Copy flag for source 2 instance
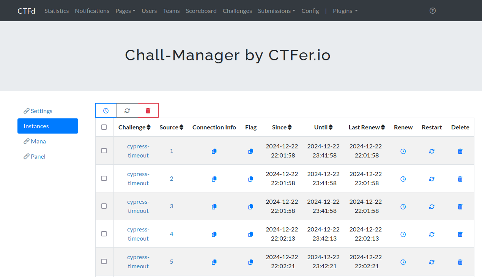 click(250, 179)
